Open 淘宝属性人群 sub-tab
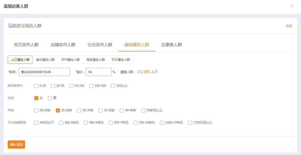Screen dimensions: 301x155 [96, 60]
